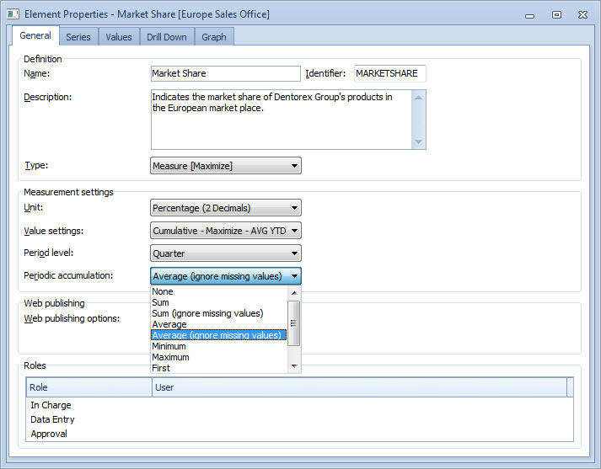Open the Value settings dropdown
601x469 pixels.
(x=225, y=231)
